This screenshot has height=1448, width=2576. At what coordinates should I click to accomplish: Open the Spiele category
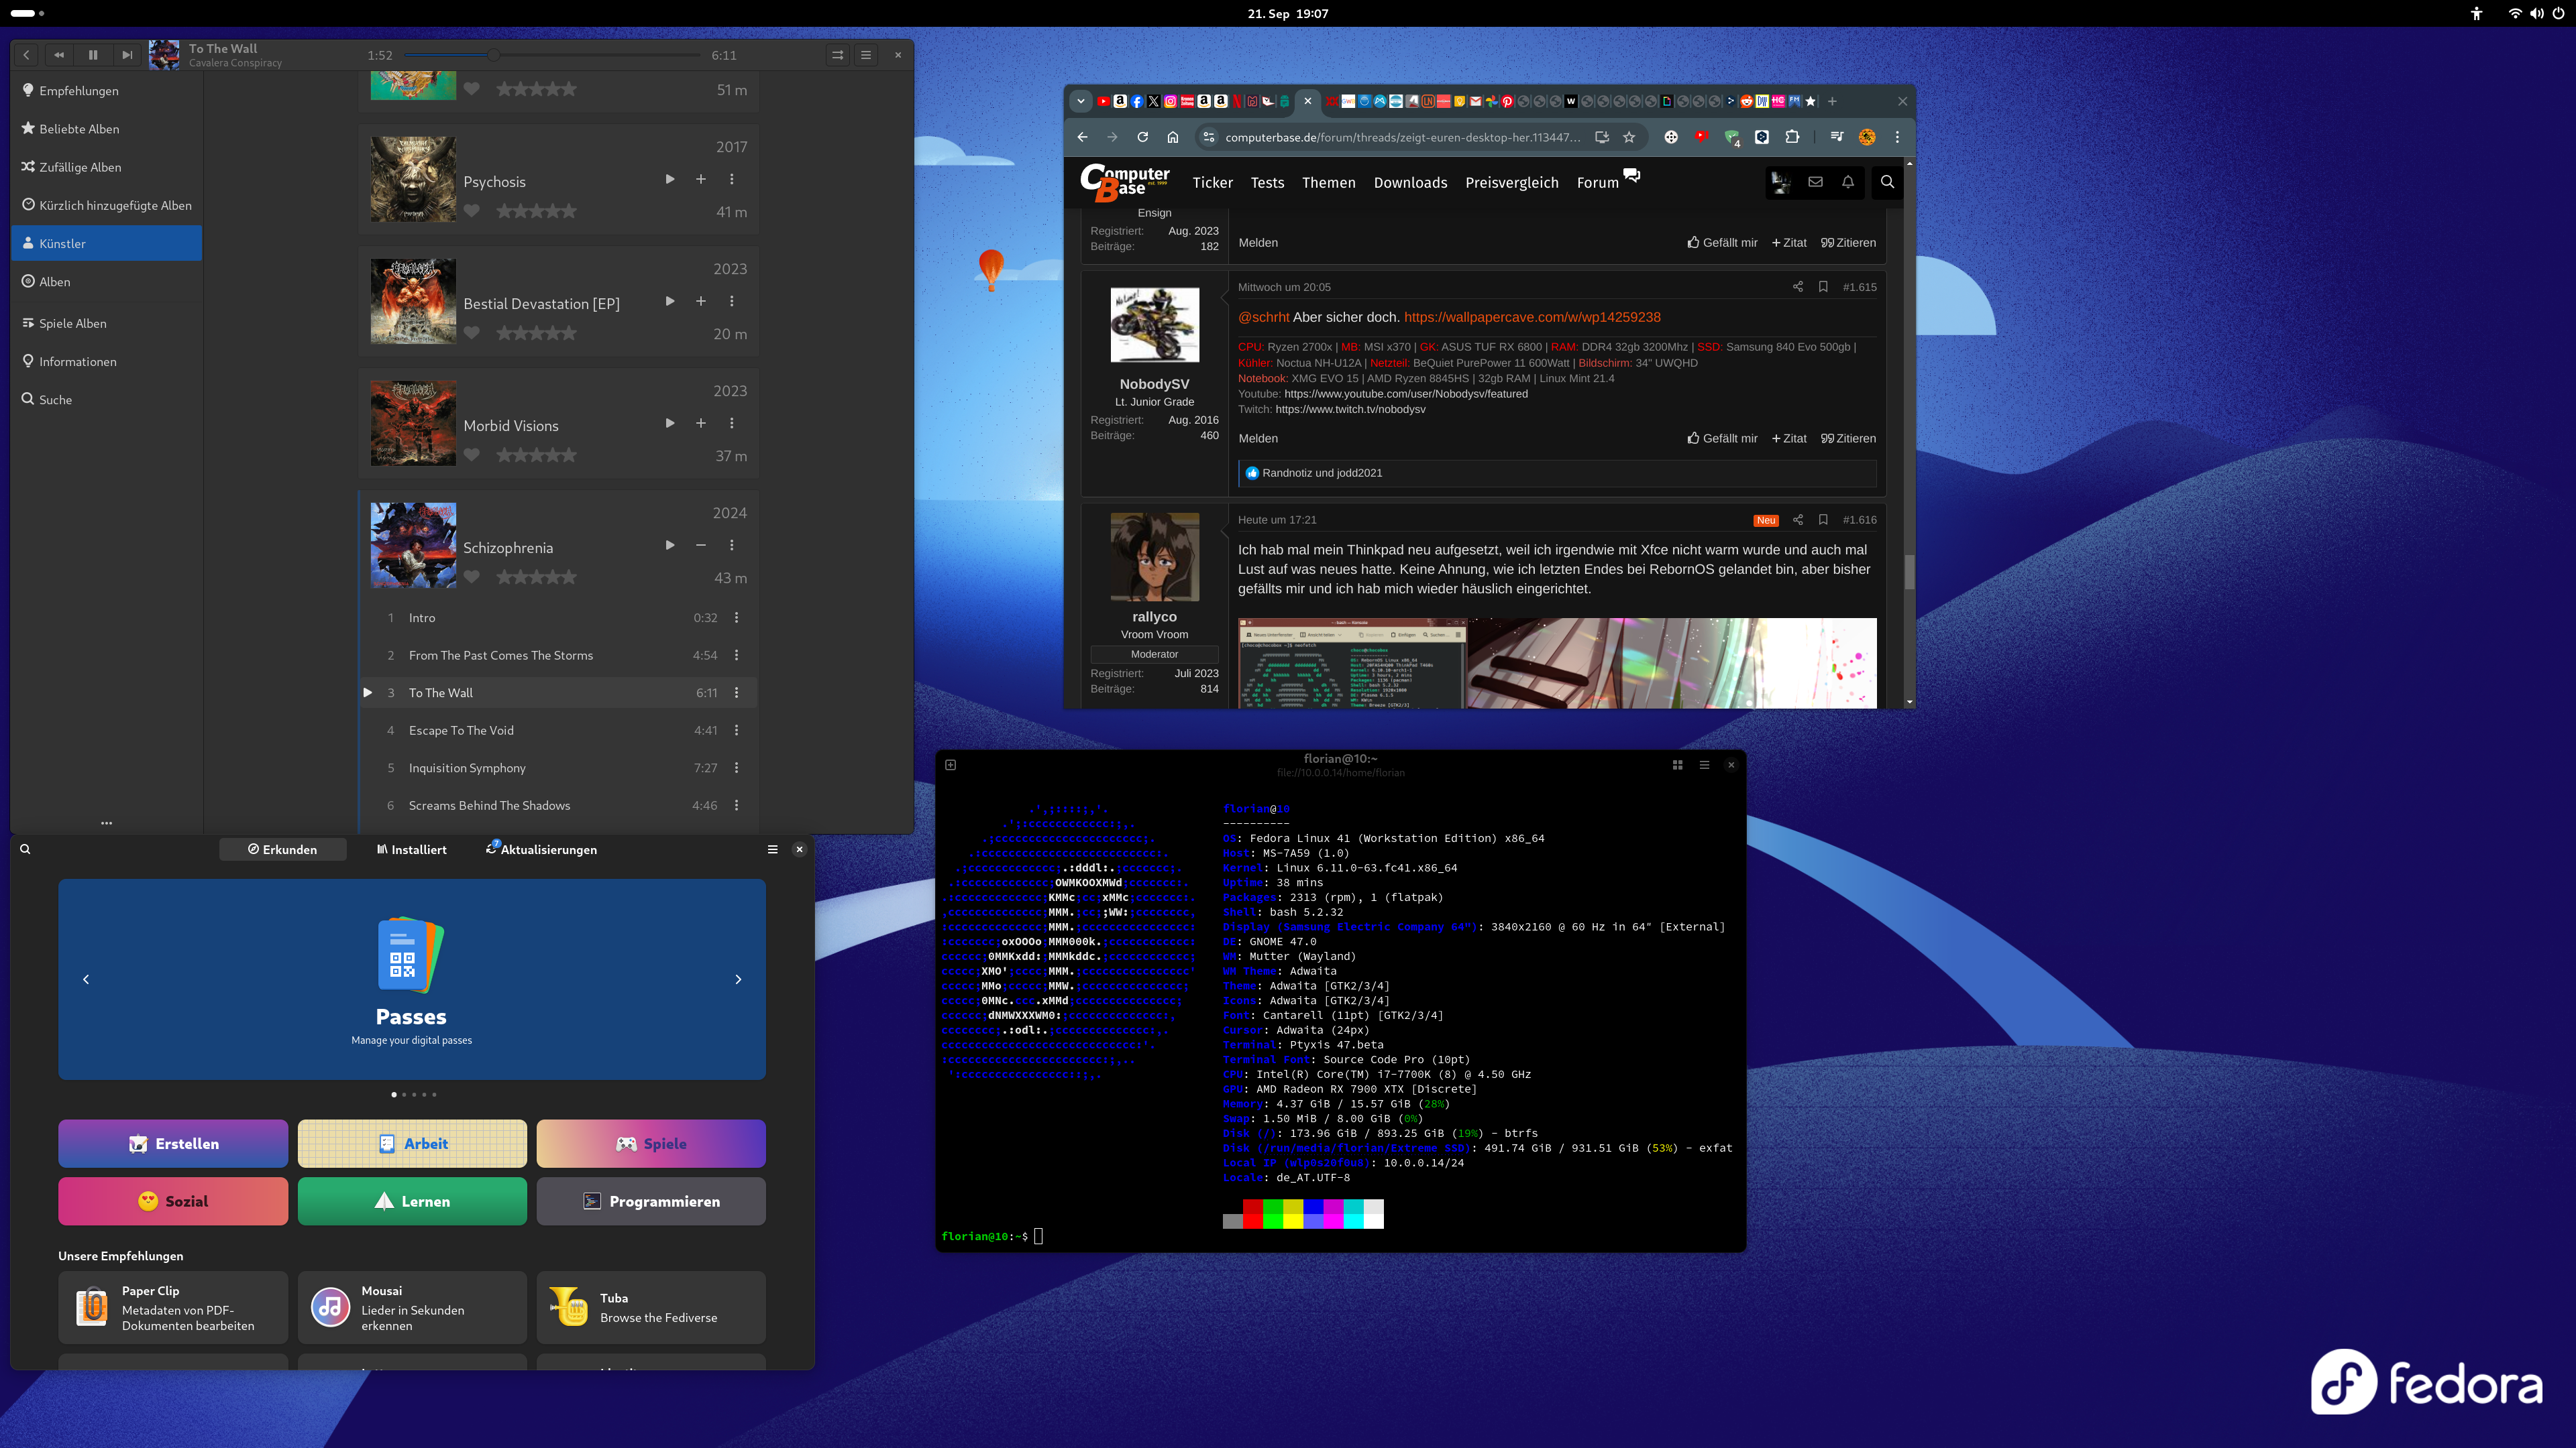651,1143
